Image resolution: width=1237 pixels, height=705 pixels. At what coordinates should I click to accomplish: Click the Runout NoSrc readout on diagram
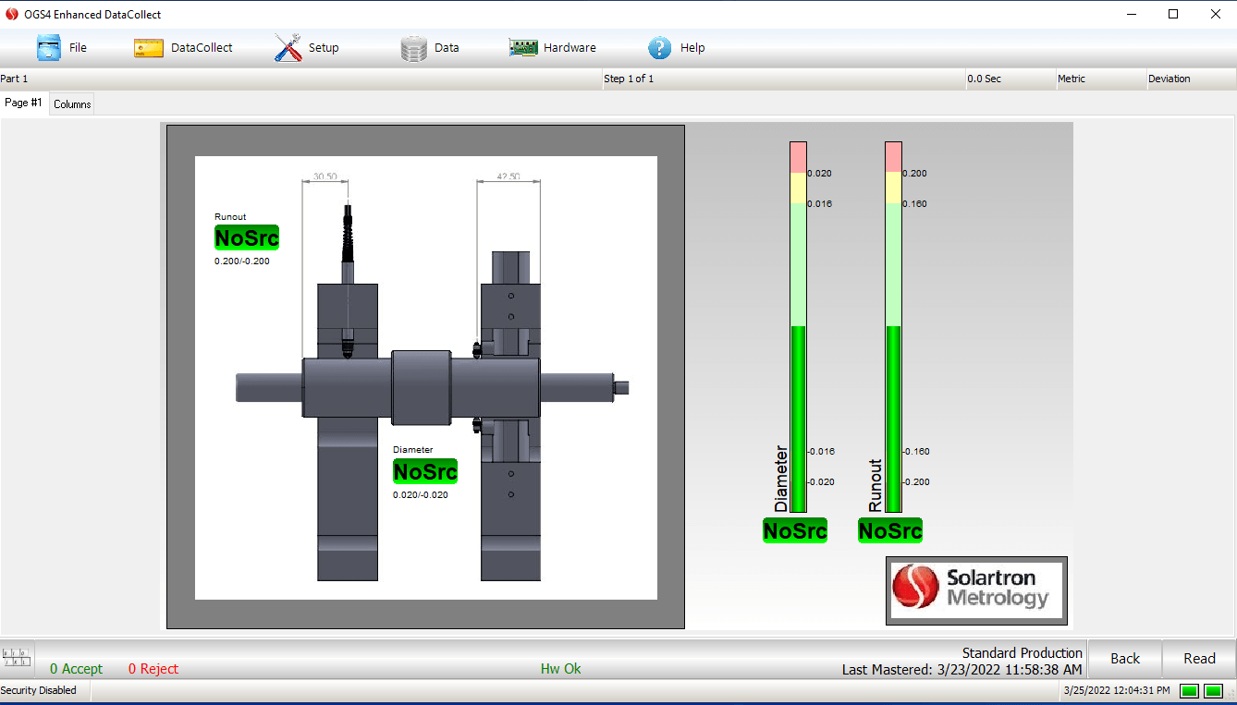point(247,237)
